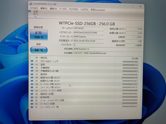Click the CrystalDiskInfo title bar app icon
166x124 pixels.
pos(31,4)
